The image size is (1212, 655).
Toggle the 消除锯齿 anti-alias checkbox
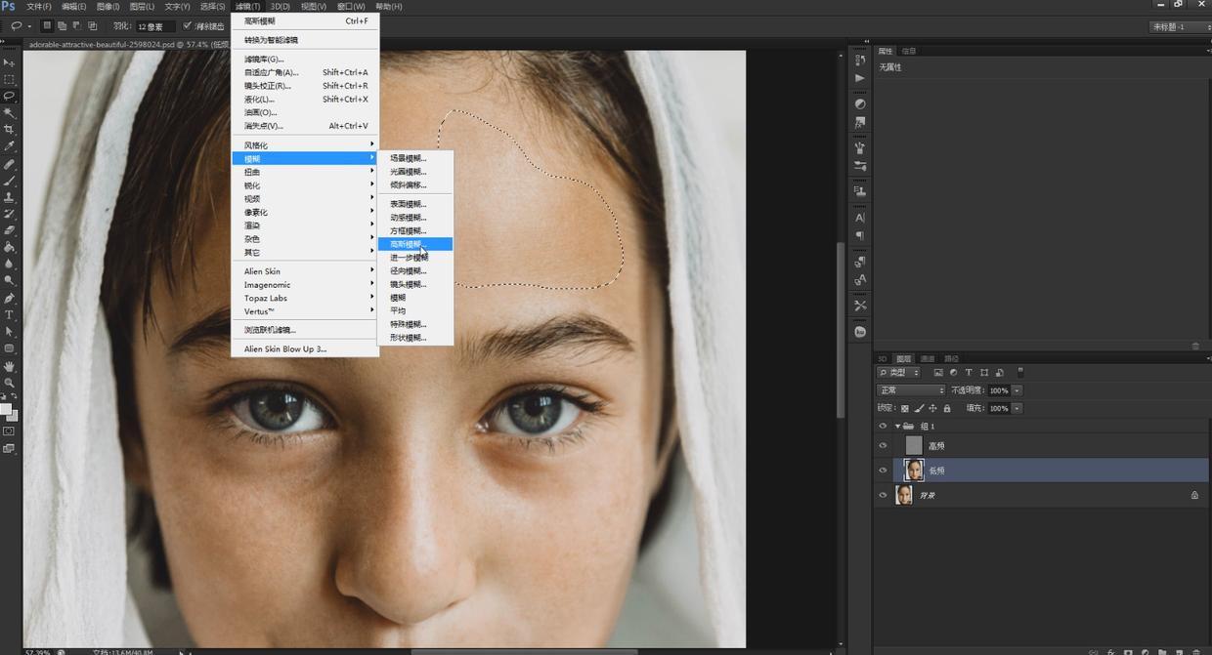(x=188, y=26)
